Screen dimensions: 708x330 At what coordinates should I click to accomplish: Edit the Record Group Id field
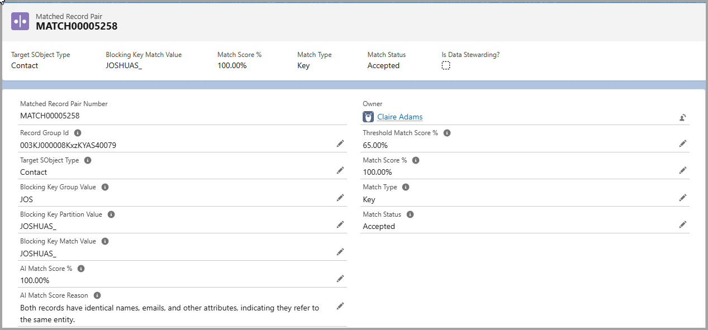point(340,144)
